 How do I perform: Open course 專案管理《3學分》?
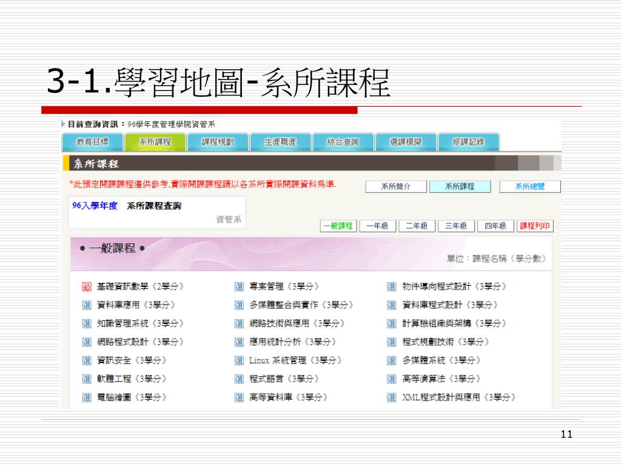click(x=284, y=286)
